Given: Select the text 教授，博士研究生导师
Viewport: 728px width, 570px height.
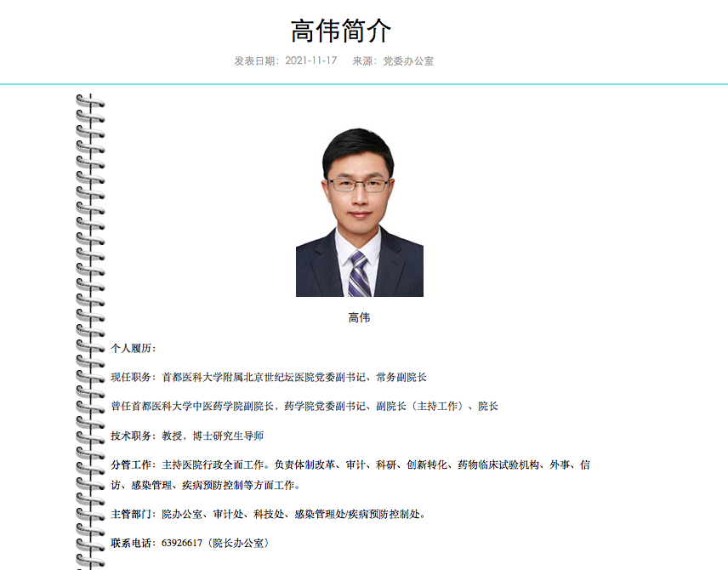Looking at the screenshot, I should (x=213, y=436).
